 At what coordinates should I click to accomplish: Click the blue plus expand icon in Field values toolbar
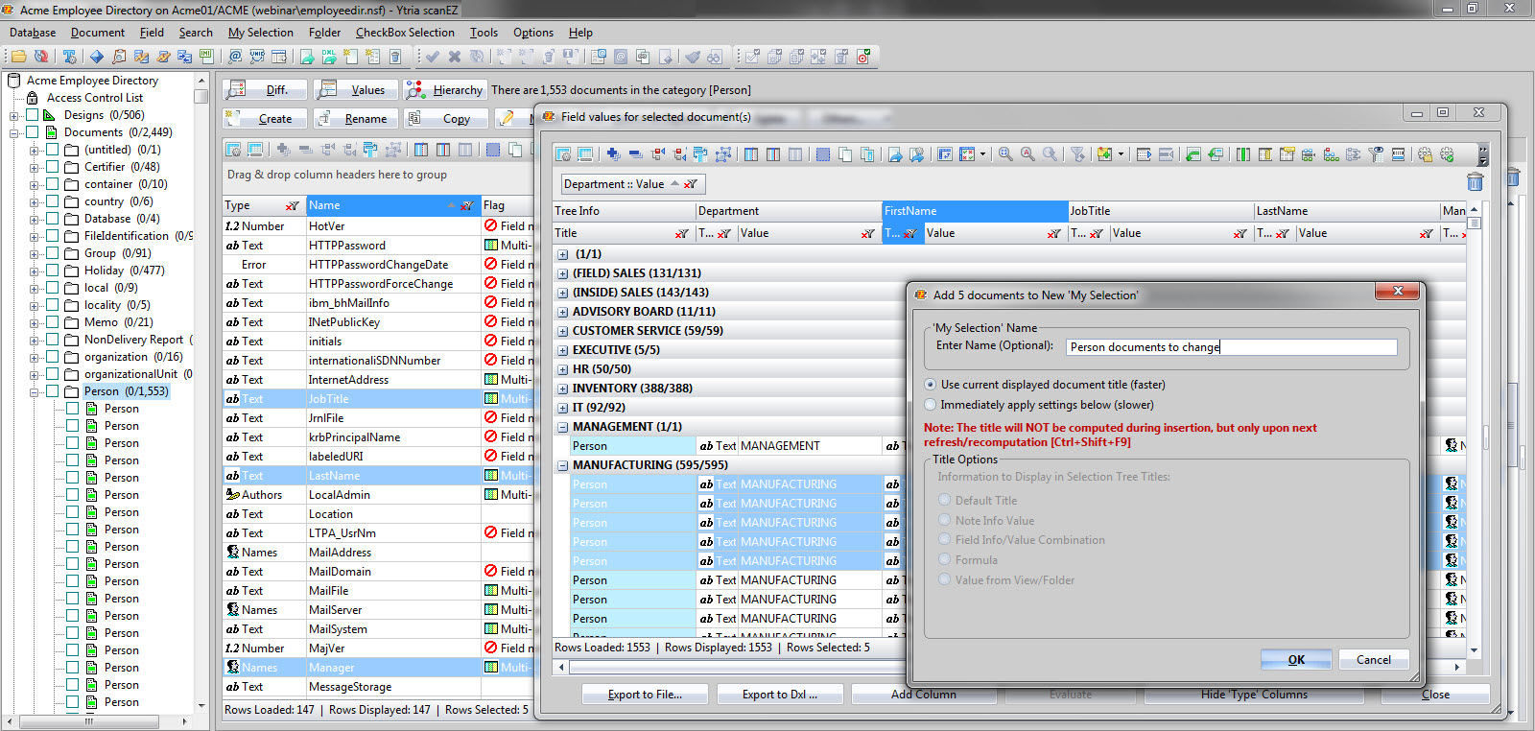tap(613, 153)
